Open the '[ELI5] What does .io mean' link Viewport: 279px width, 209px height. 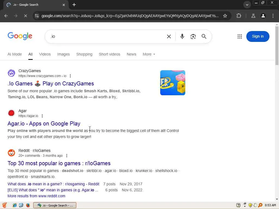point(53,190)
